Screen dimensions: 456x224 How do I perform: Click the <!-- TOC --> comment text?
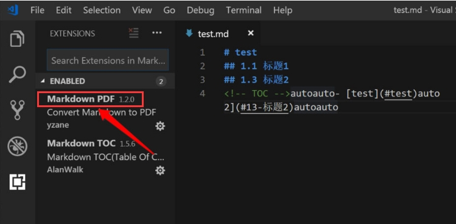click(x=257, y=94)
